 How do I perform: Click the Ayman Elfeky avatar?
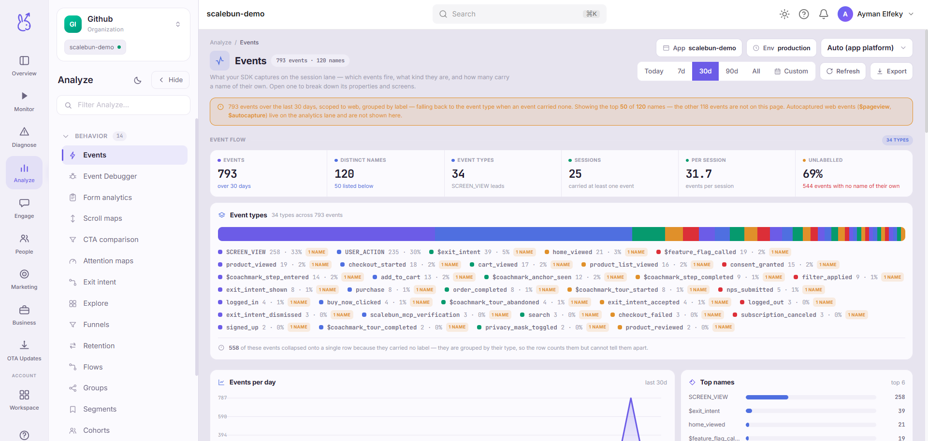tap(845, 14)
